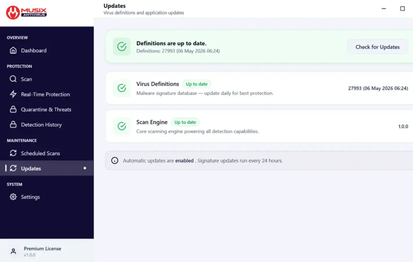This screenshot has height=262, width=413.
Task: Click the Settings gear icon
Action: pyautogui.click(x=13, y=197)
